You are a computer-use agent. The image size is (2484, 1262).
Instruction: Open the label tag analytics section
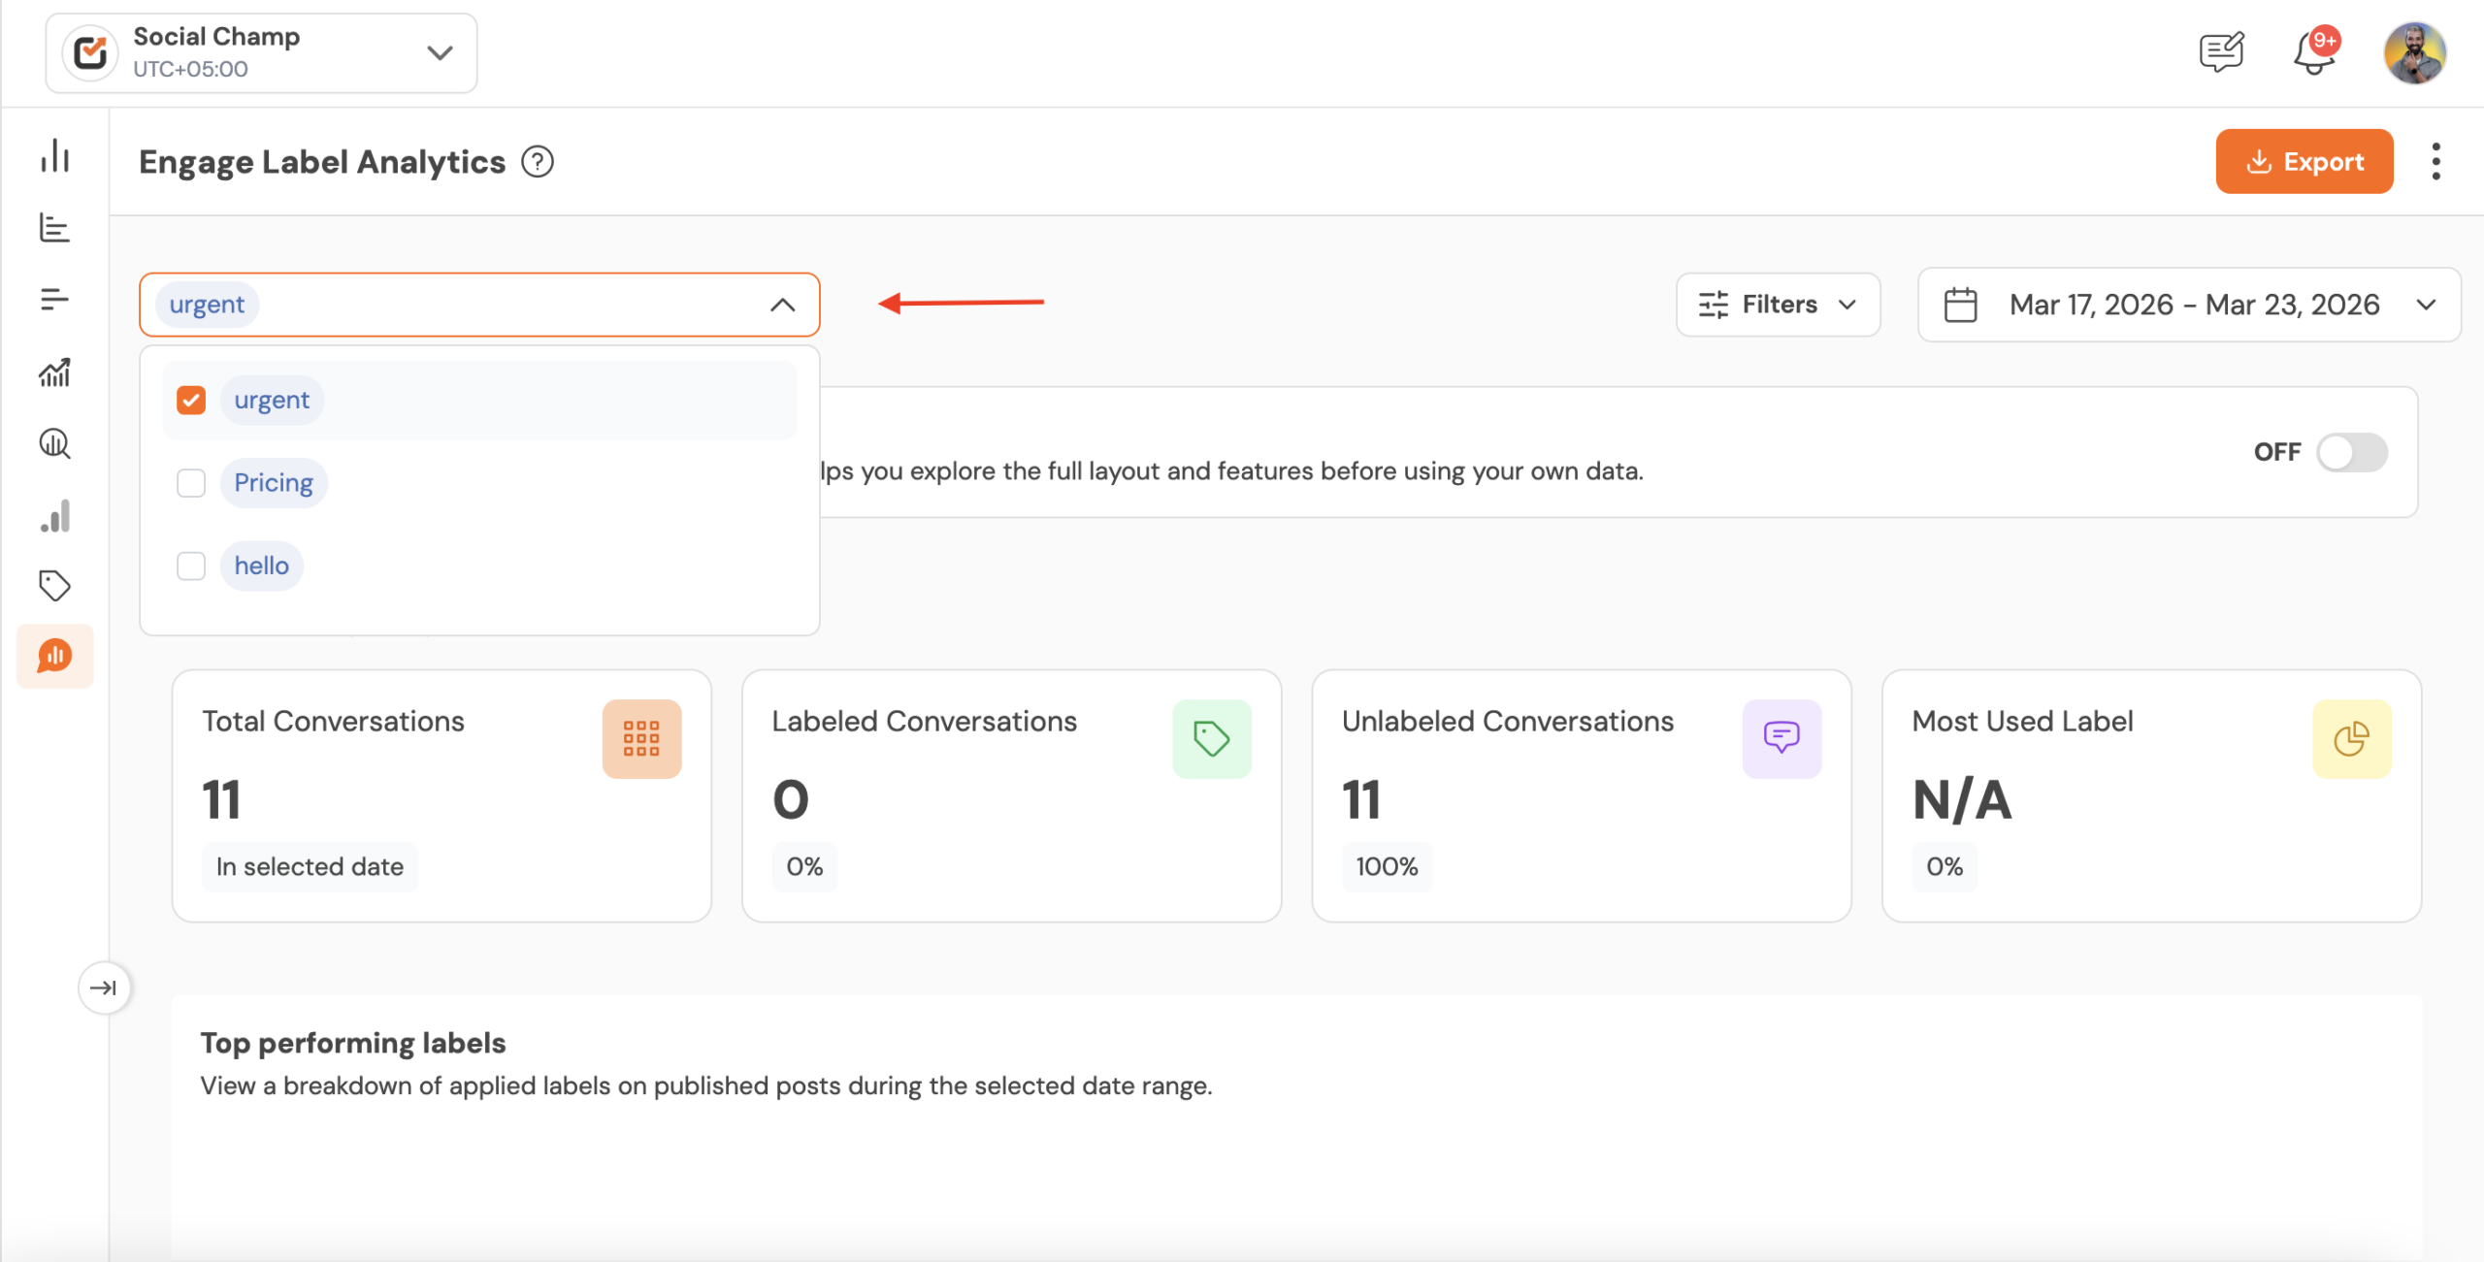click(x=55, y=585)
